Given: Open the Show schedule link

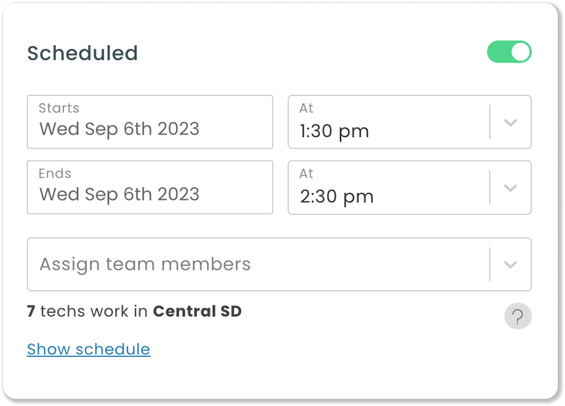Looking at the screenshot, I should point(89,350).
